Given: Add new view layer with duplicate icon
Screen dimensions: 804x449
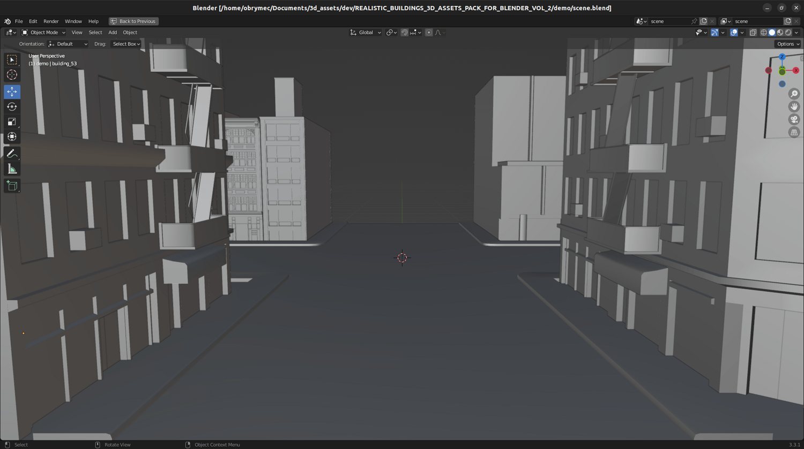Looking at the screenshot, I should coord(787,21).
